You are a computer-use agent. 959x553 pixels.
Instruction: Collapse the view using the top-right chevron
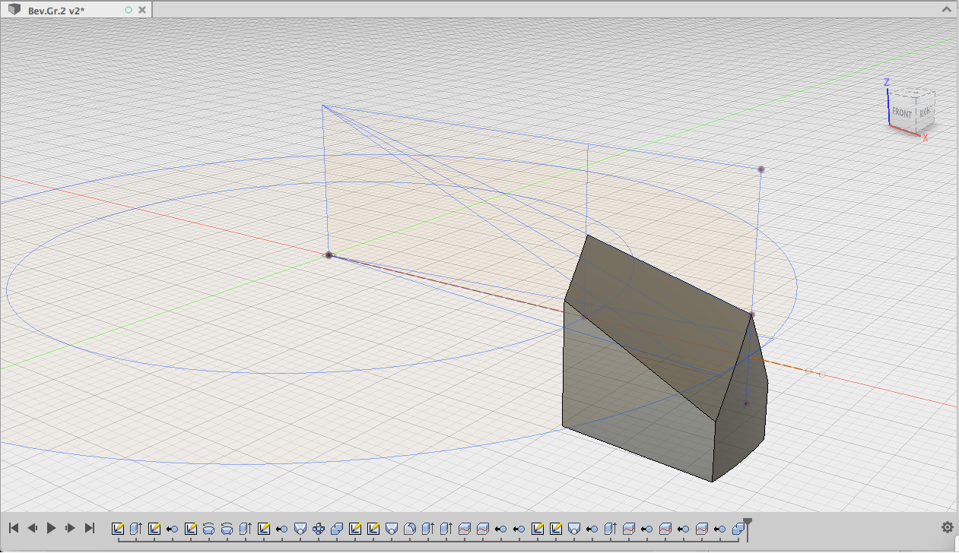pyautogui.click(x=946, y=9)
